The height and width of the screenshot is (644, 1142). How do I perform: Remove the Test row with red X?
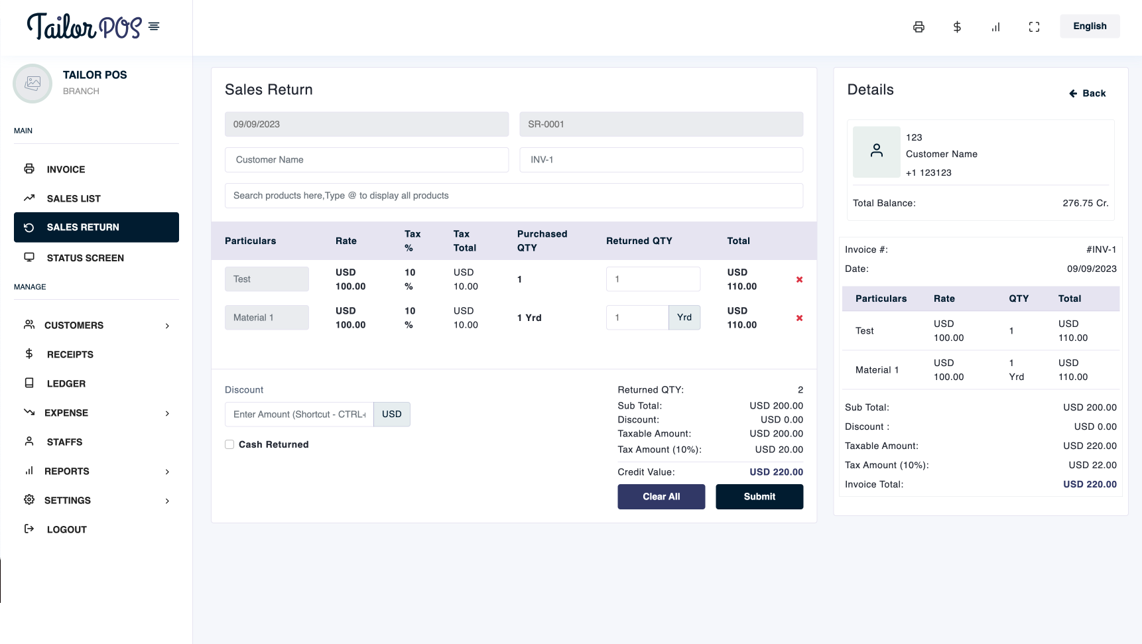(x=799, y=280)
